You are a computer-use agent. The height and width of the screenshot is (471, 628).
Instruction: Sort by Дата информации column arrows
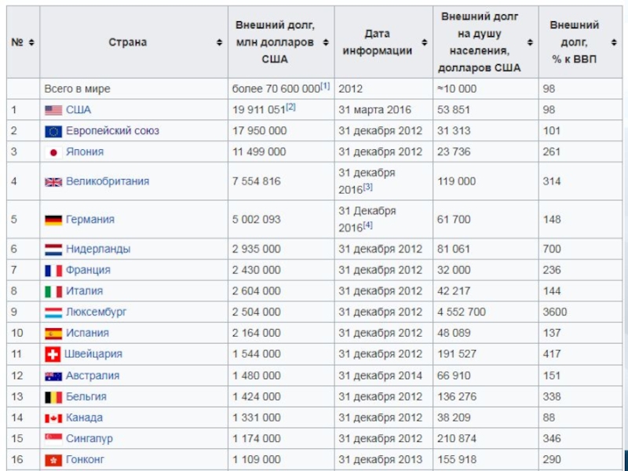[424, 42]
